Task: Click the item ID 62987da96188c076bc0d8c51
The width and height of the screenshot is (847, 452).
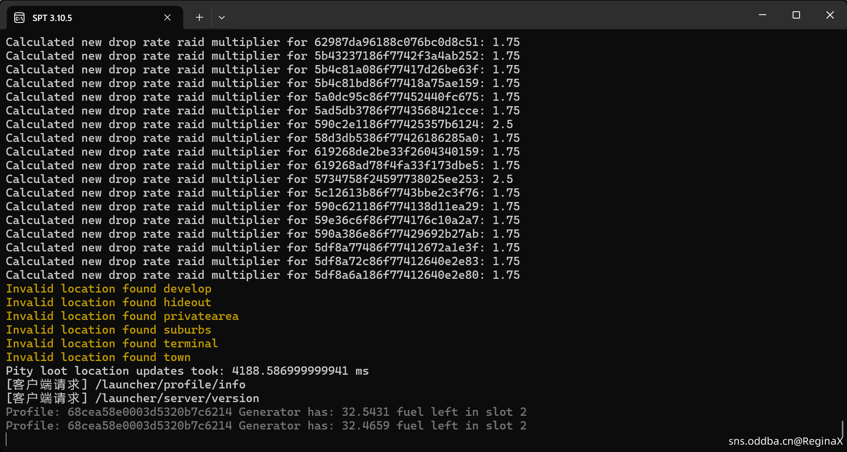Action: [396, 43]
